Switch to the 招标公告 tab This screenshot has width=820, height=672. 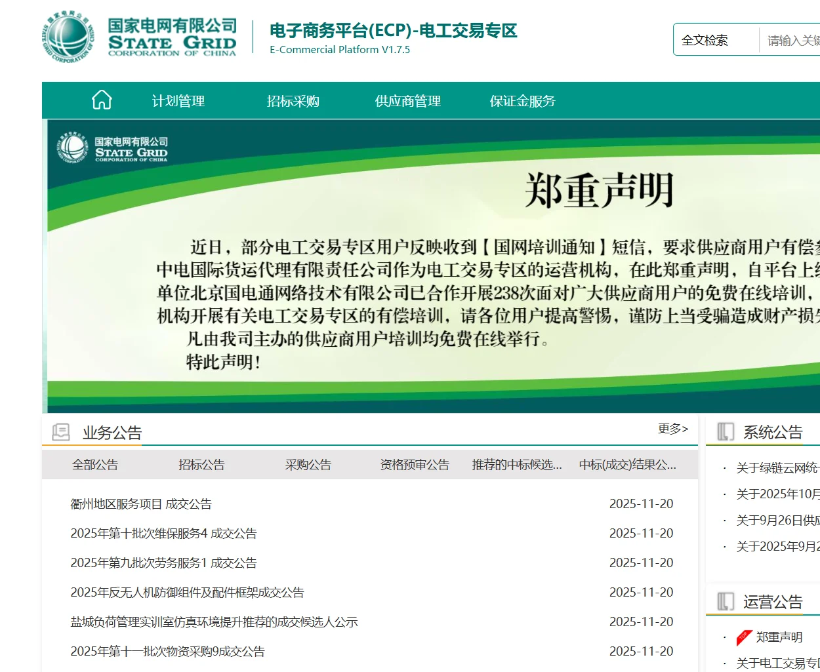(201, 464)
